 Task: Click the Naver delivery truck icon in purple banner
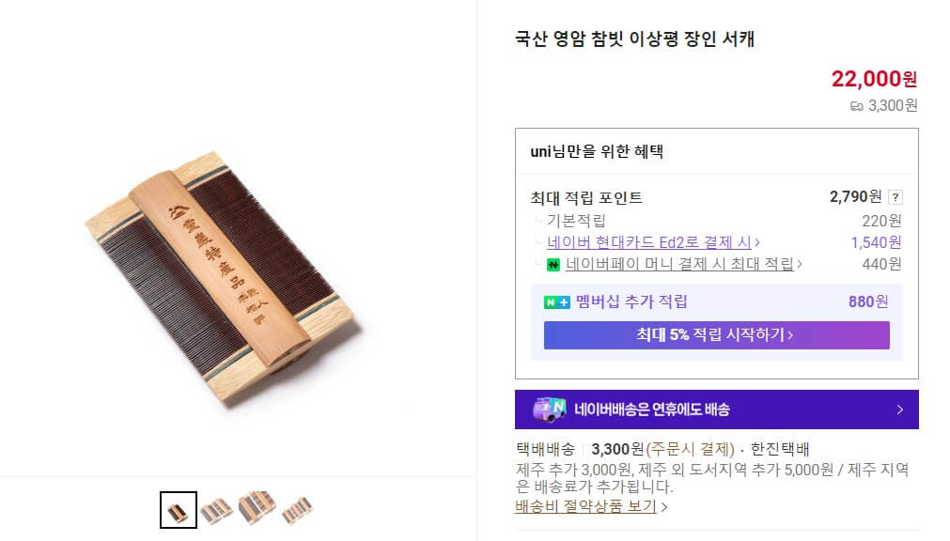(550, 410)
